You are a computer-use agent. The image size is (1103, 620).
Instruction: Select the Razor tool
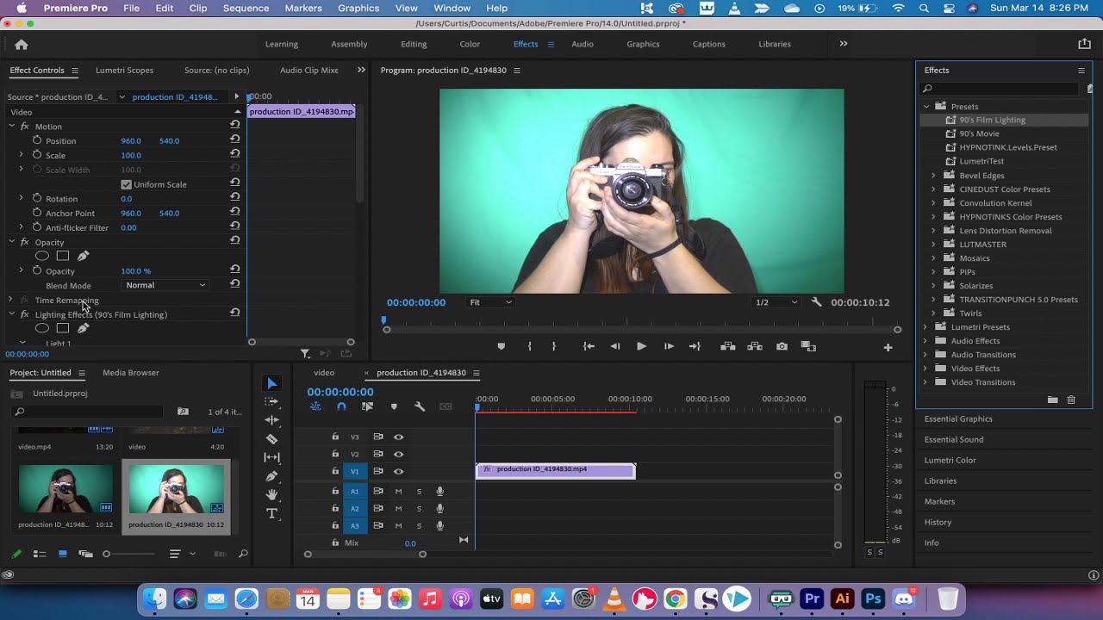[272, 439]
